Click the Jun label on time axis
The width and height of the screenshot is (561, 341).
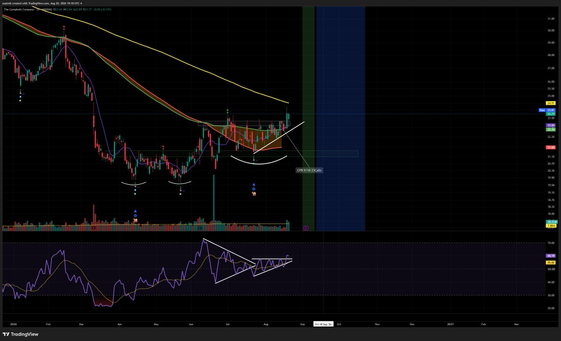[191, 324]
